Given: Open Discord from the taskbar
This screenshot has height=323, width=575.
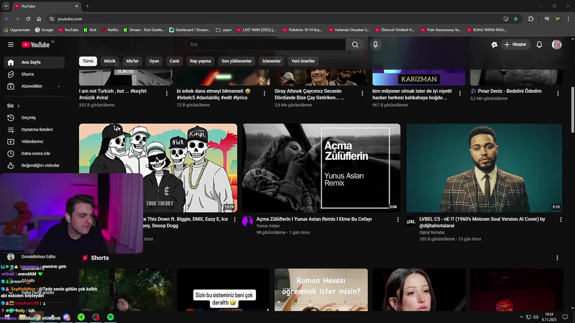Looking at the screenshot, I should [x=67, y=317].
